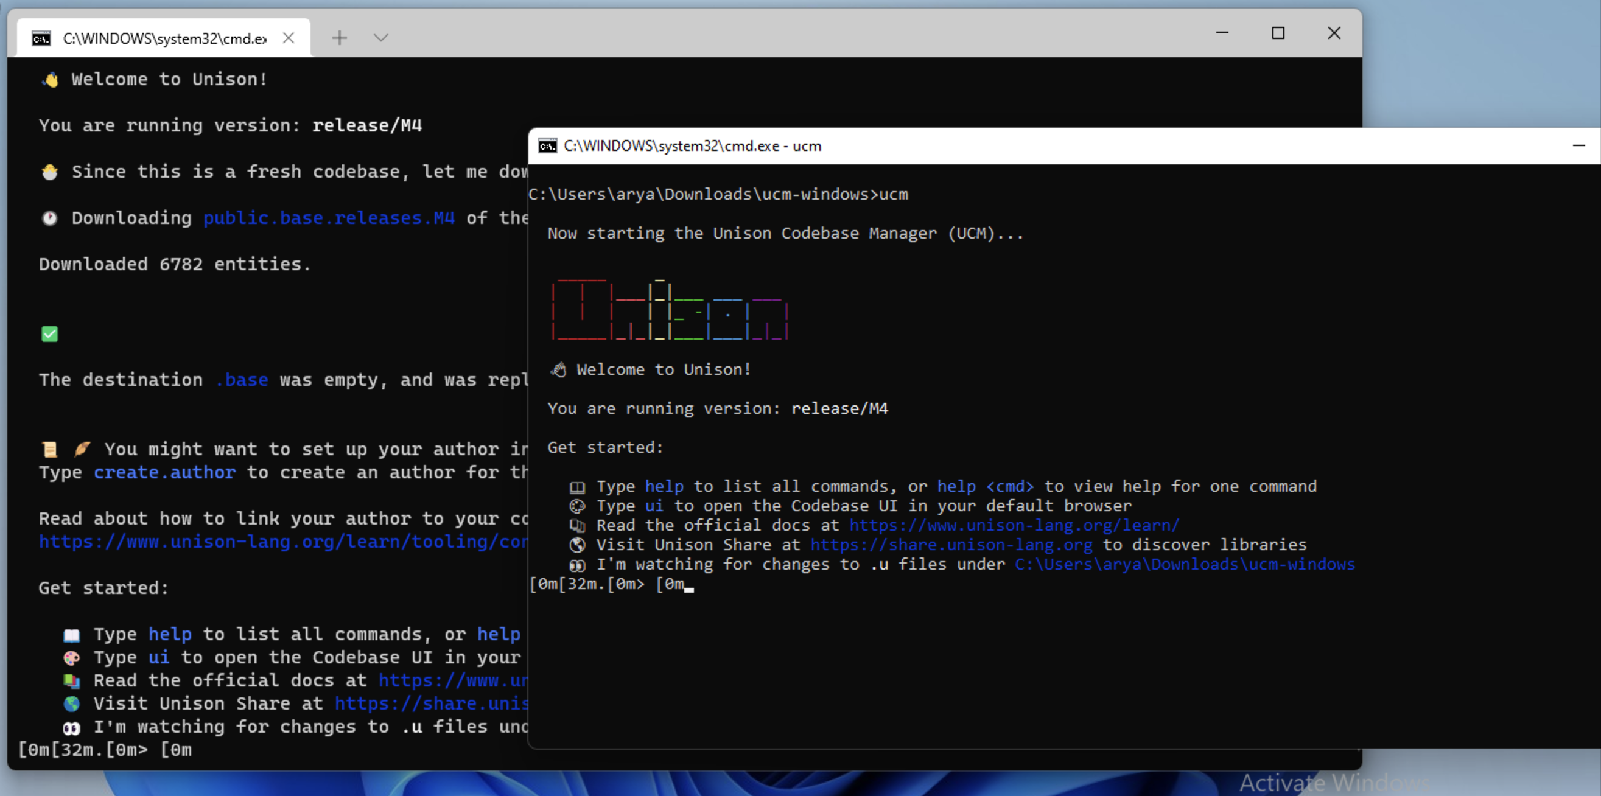This screenshot has width=1601, height=796.
Task: Minimize the cmd.exe - ucm window
Action: click(x=1578, y=146)
